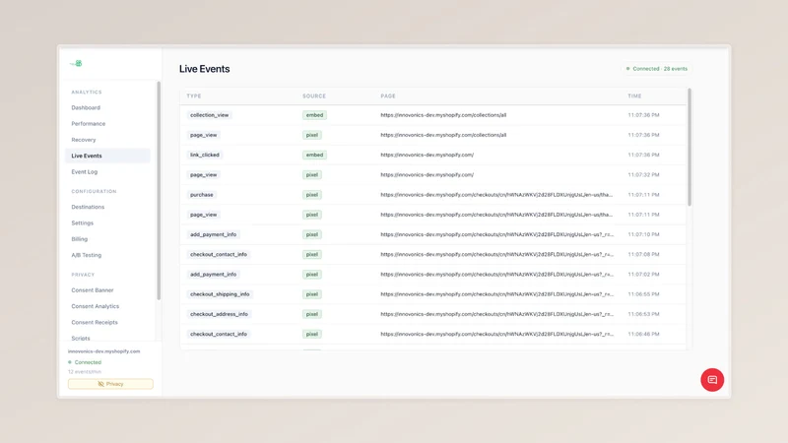Click the Live Events page heading

pos(205,69)
